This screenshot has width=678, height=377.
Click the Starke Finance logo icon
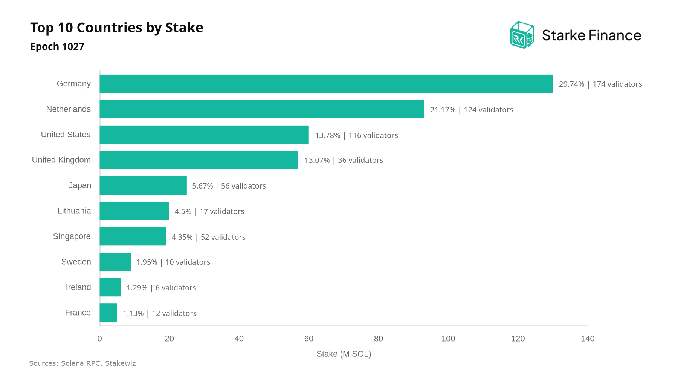click(522, 35)
